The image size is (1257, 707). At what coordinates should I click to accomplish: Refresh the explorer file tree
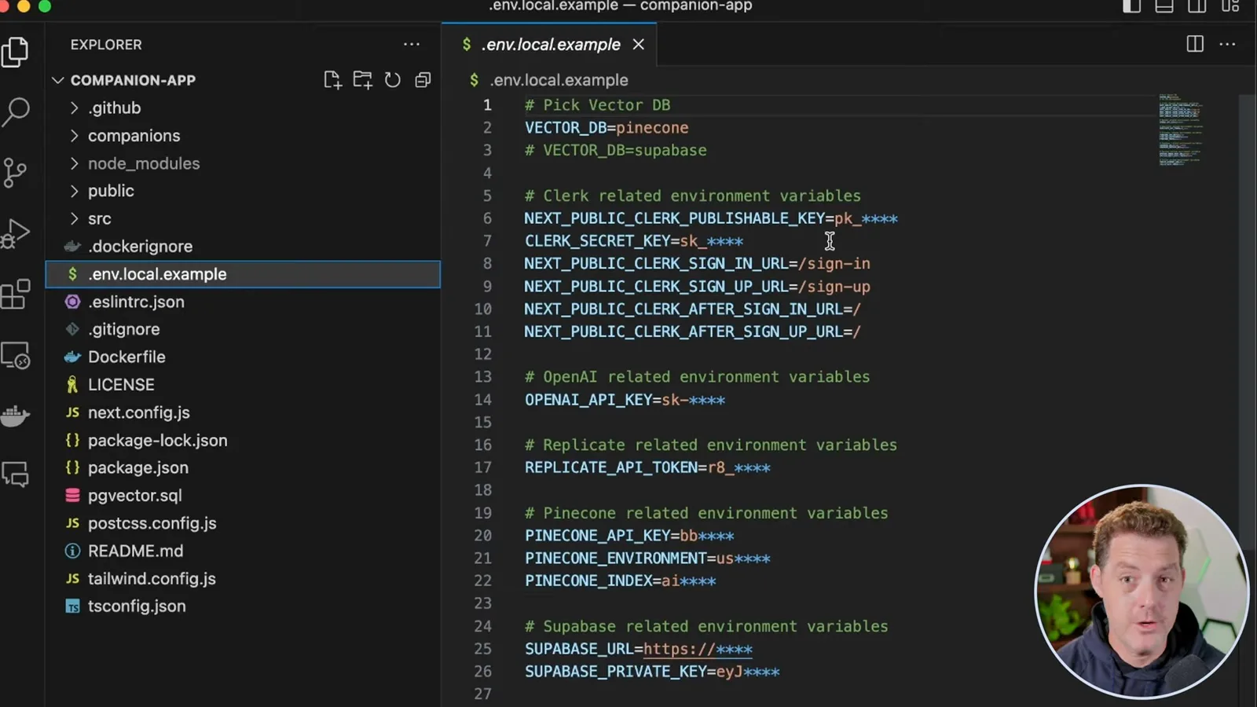393,79
